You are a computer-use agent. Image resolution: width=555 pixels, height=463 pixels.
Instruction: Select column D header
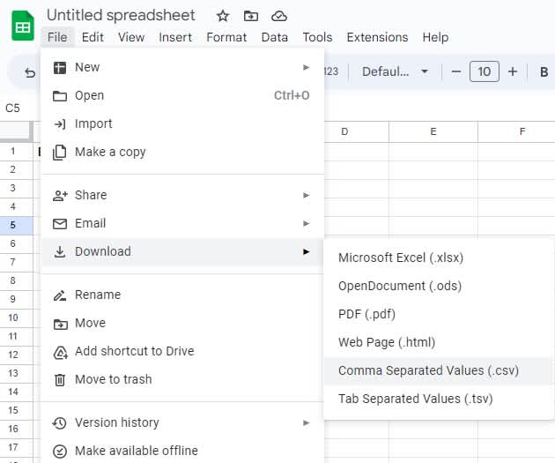coord(357,131)
